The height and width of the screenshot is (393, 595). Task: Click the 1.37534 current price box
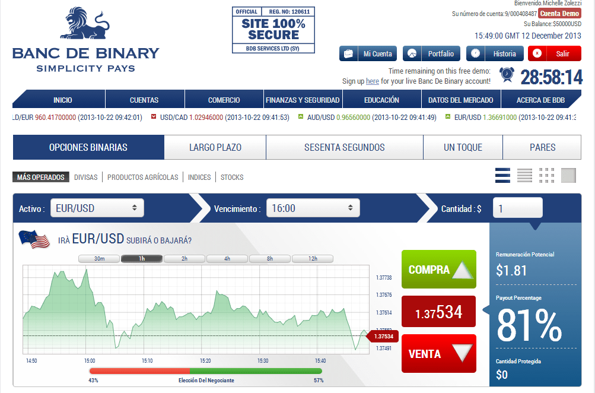[x=438, y=311]
